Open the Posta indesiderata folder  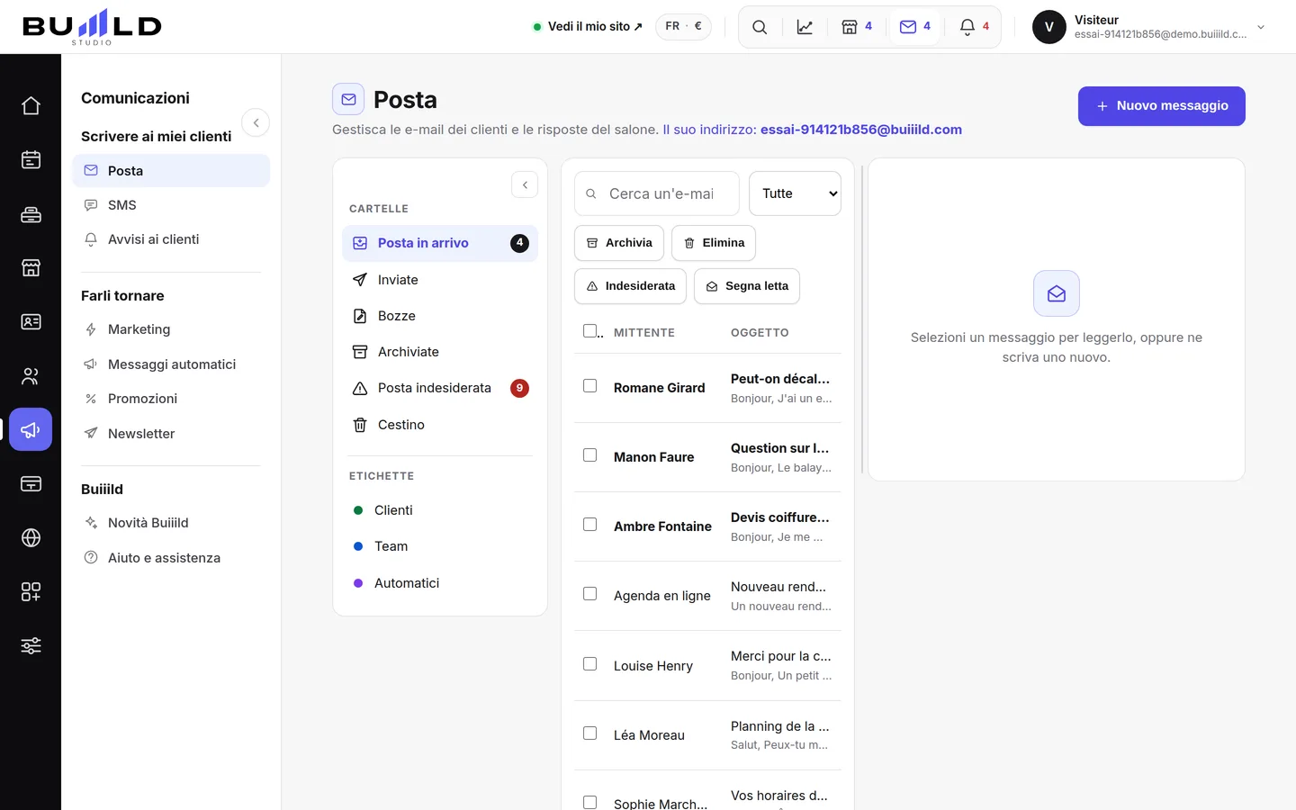tap(440, 388)
